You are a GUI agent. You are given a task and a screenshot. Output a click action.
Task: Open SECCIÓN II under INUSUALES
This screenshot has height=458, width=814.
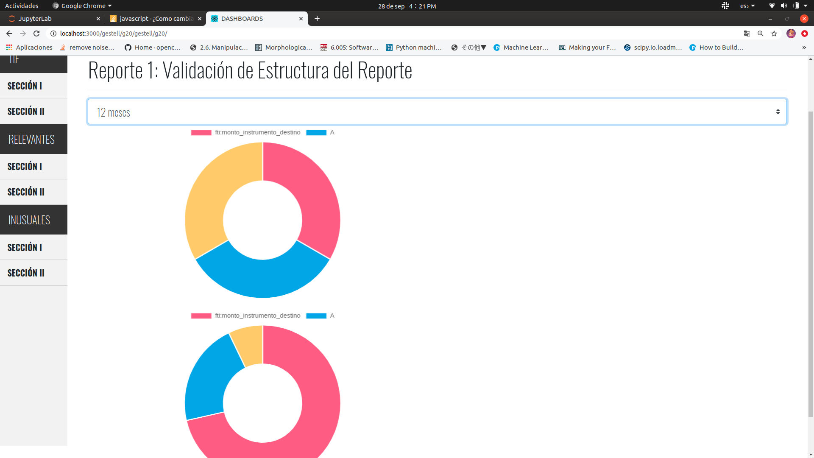coord(33,273)
